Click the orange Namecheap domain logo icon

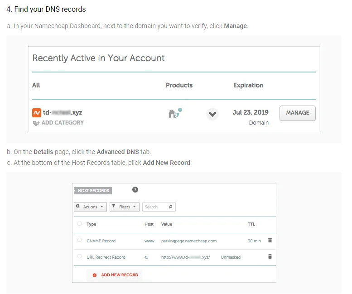pos(37,112)
